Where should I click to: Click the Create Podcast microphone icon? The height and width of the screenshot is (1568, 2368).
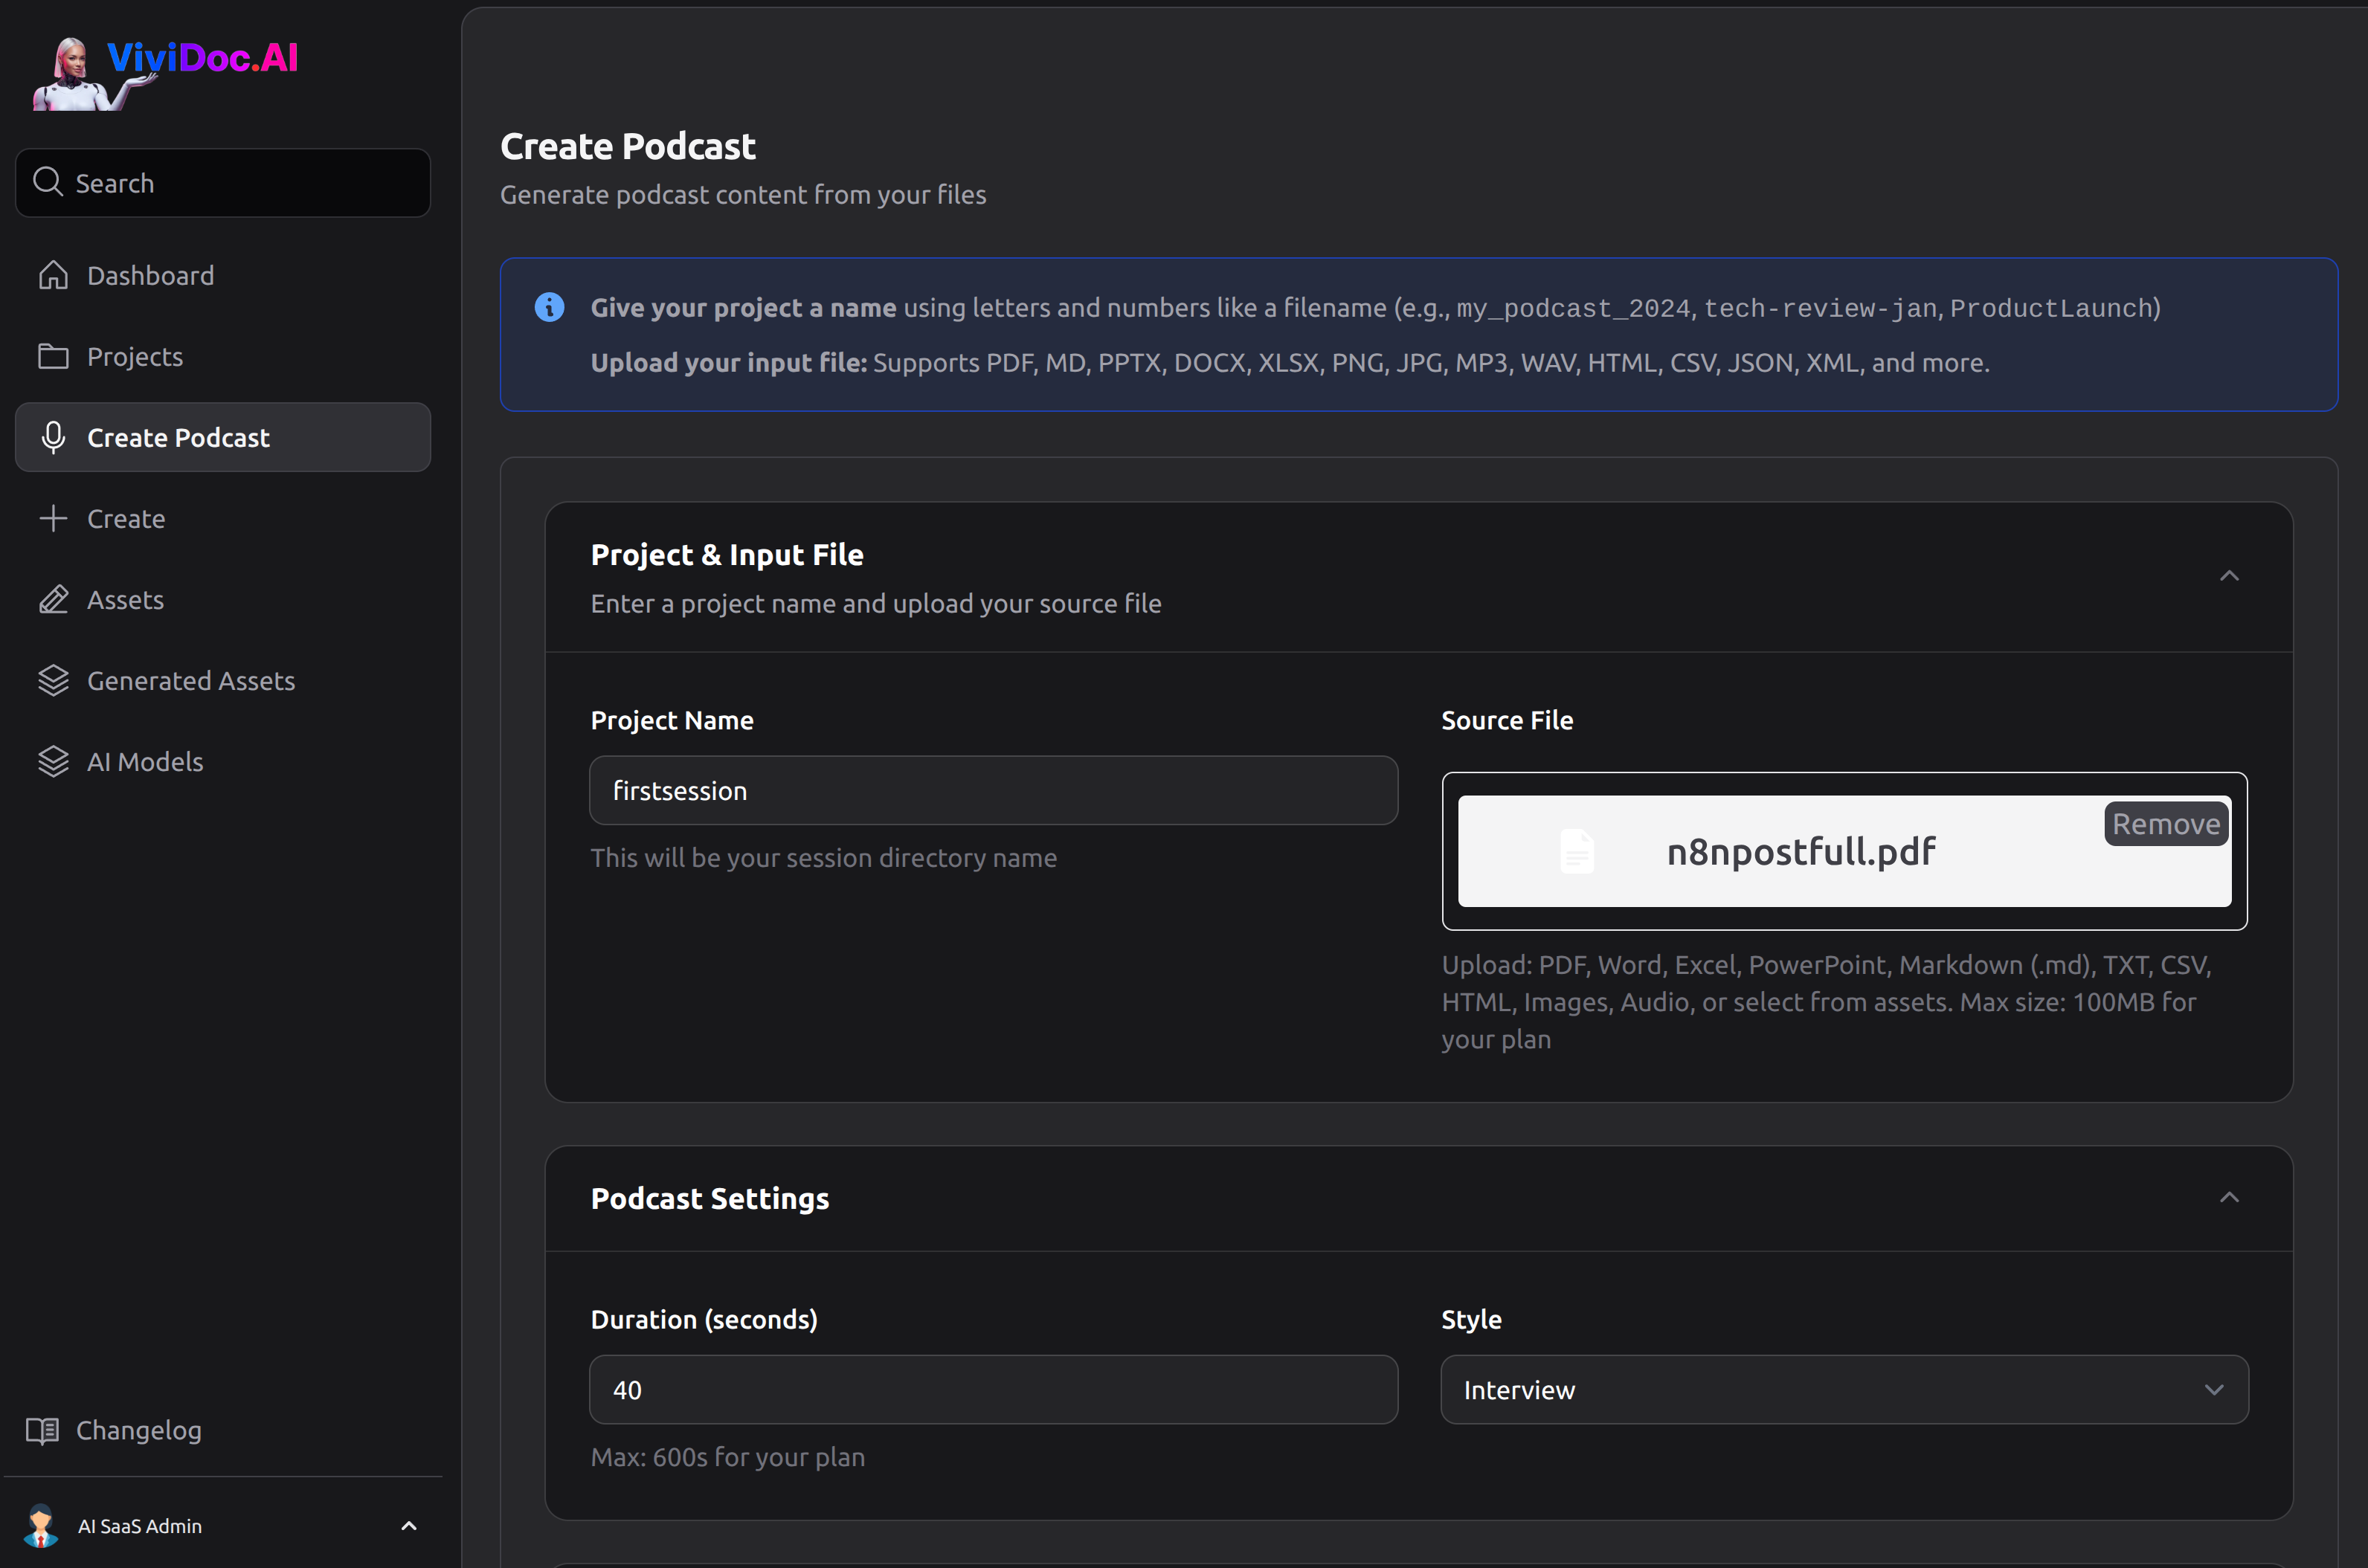[53, 437]
